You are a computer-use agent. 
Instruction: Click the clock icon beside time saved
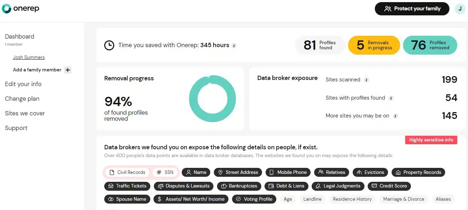tap(109, 45)
